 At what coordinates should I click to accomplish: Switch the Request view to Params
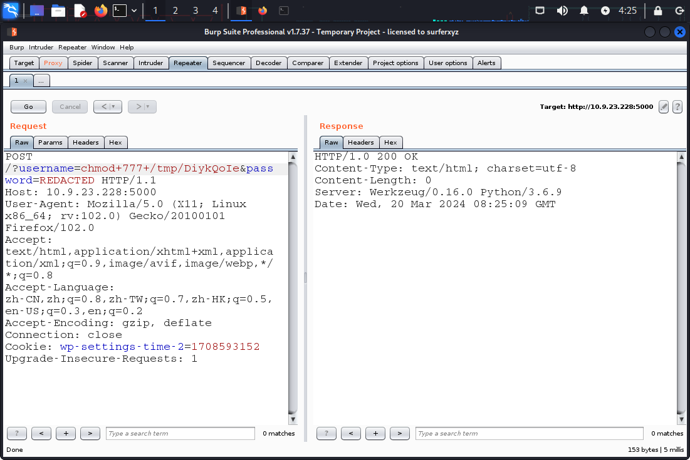click(x=50, y=142)
